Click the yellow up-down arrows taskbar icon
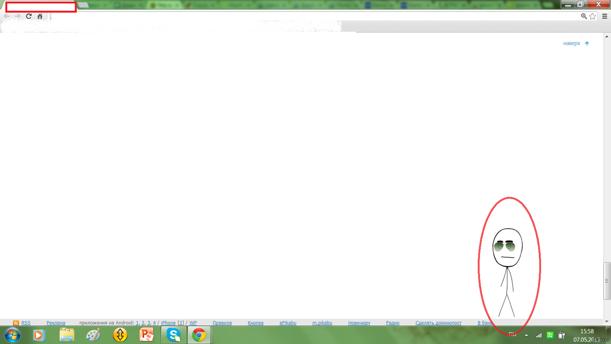 pyautogui.click(x=120, y=335)
